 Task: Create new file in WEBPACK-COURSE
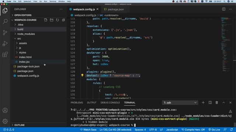pyautogui.click(x=46, y=20)
